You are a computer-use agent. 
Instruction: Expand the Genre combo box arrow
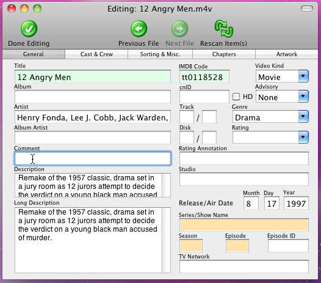303,117
